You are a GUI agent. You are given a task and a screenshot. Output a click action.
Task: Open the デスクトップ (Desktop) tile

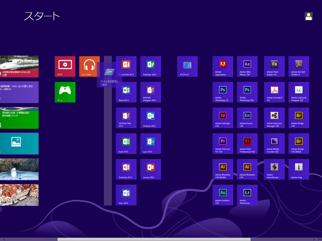pyautogui.click(x=187, y=66)
